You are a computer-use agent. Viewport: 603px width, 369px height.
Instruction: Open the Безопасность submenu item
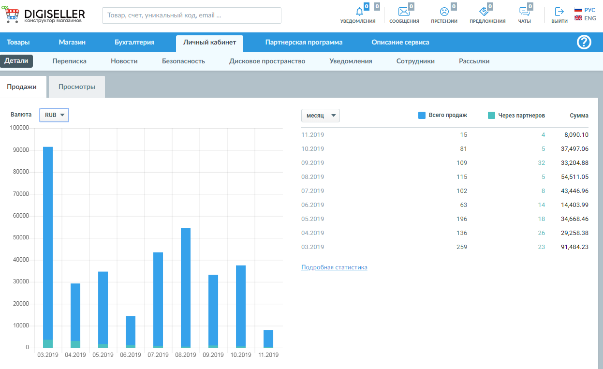point(183,61)
